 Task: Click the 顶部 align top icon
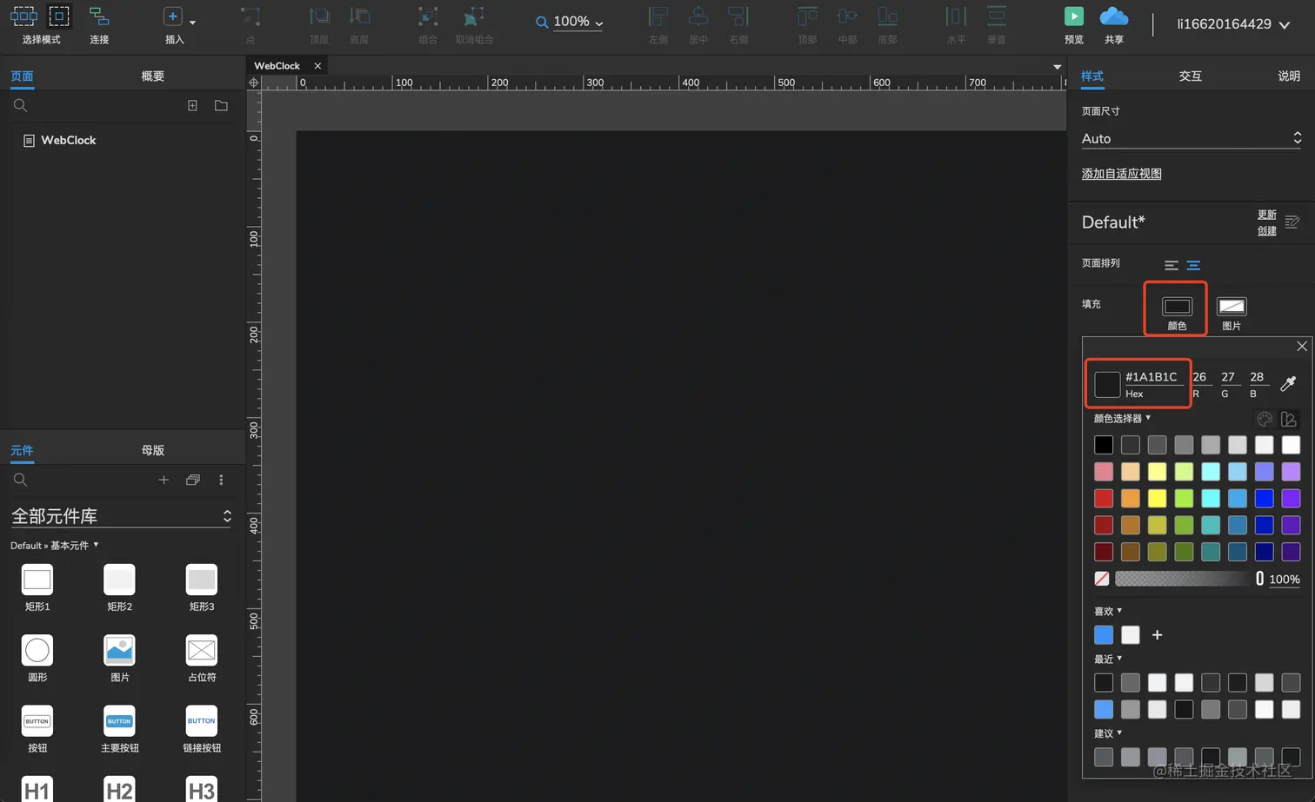807,17
